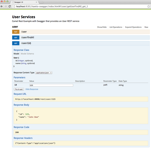Click the Camel Rest Example description text
Viewport: 151px width, 148px height.
[46, 21]
